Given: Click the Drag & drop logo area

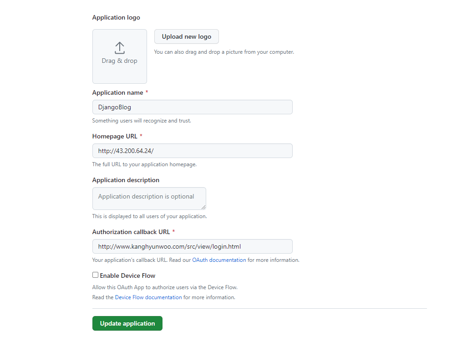Looking at the screenshot, I should 119,56.
